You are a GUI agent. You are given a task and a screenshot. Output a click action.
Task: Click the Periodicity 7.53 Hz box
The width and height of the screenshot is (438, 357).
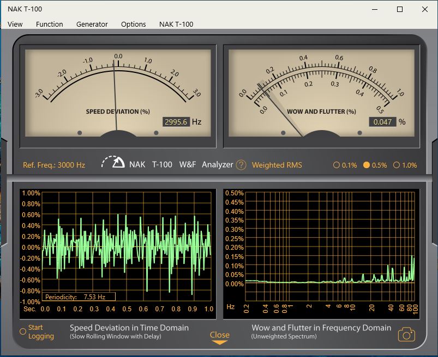pos(79,297)
